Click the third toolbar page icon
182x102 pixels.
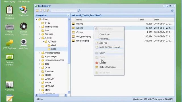[44, 10]
